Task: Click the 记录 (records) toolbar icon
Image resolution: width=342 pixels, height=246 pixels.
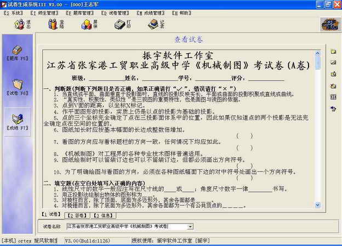Action: coord(155,24)
